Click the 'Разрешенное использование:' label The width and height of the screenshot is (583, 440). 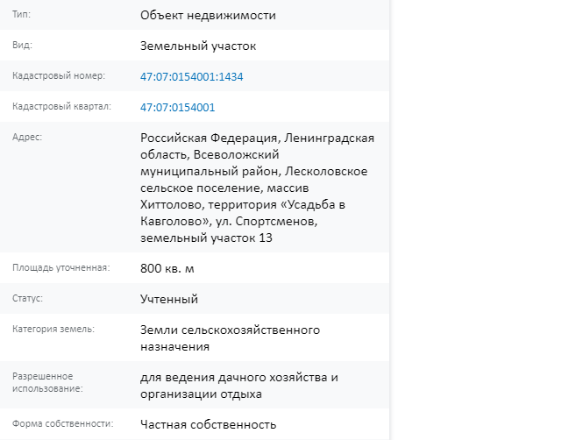[x=47, y=382]
